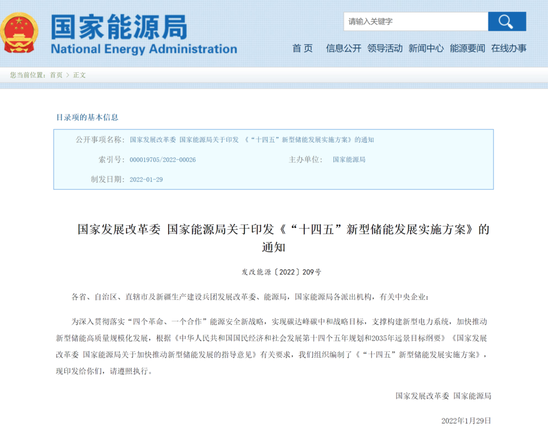Click the issue date 2022-01-29
The image size is (548, 430).
pos(146,180)
